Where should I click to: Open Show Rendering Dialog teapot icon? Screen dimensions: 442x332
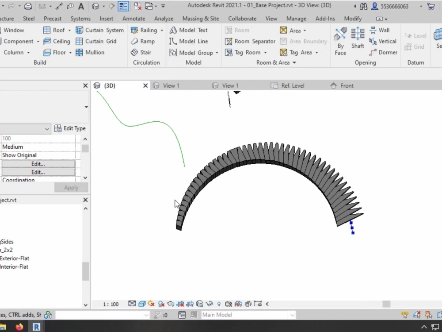(171, 304)
